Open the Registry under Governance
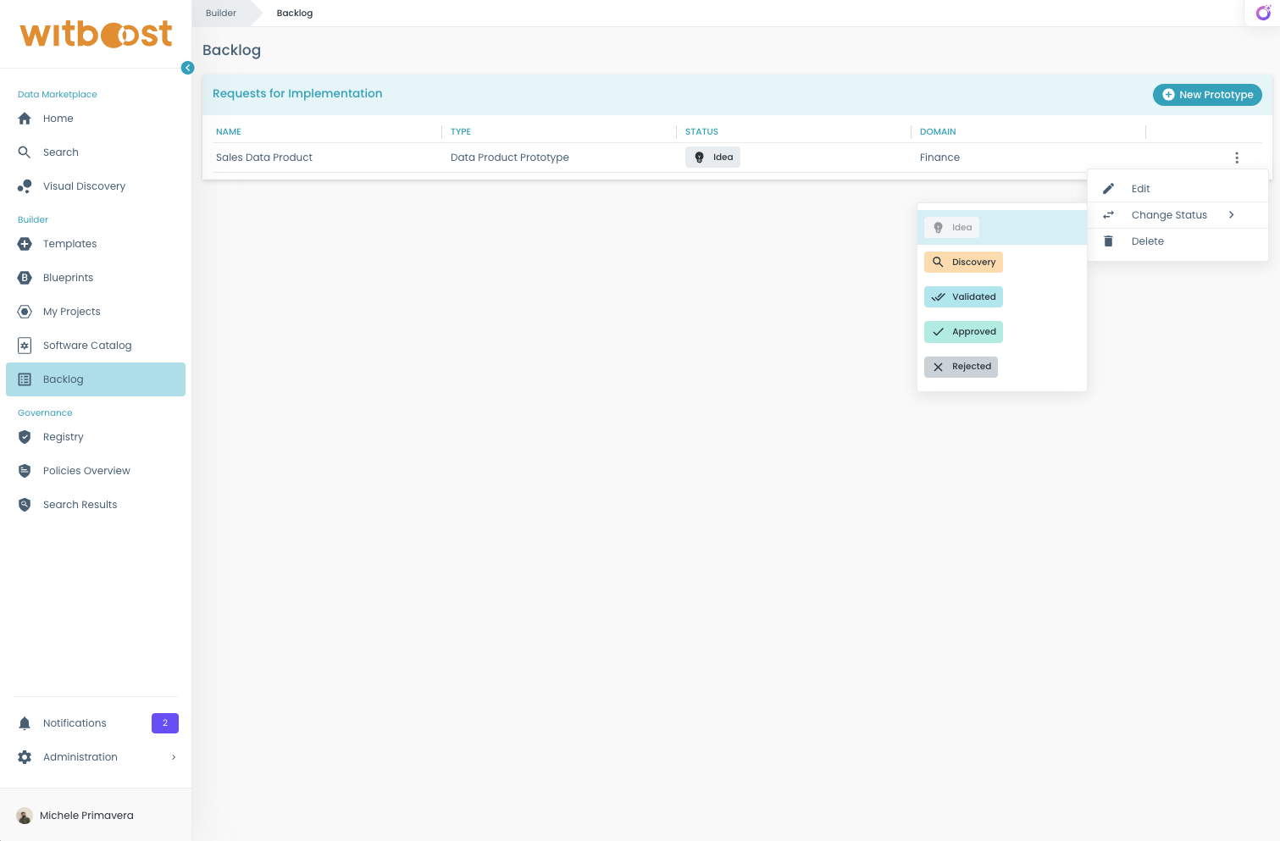The height and width of the screenshot is (841, 1280). pos(25,437)
